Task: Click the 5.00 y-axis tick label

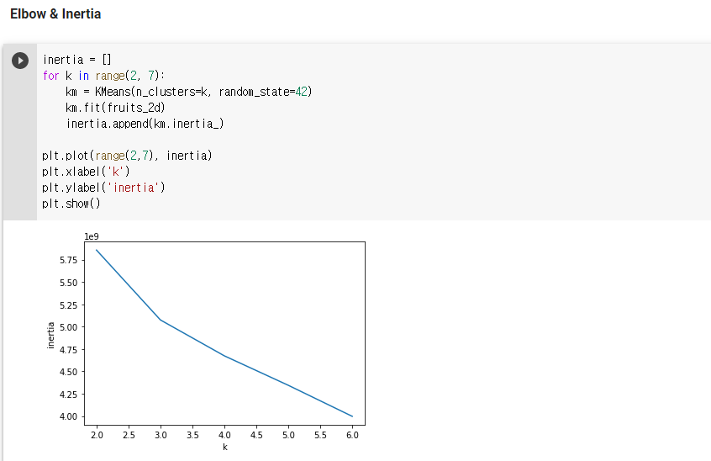Action: pos(68,327)
